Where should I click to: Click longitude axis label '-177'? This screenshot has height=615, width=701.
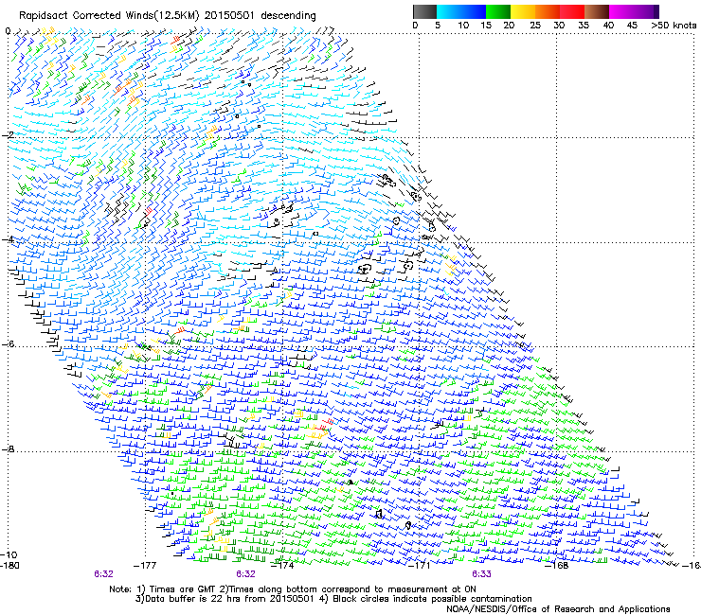click(145, 566)
